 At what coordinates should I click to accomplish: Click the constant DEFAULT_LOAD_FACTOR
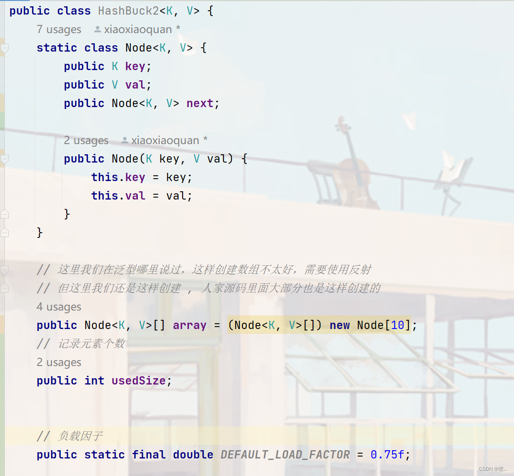[285, 455]
